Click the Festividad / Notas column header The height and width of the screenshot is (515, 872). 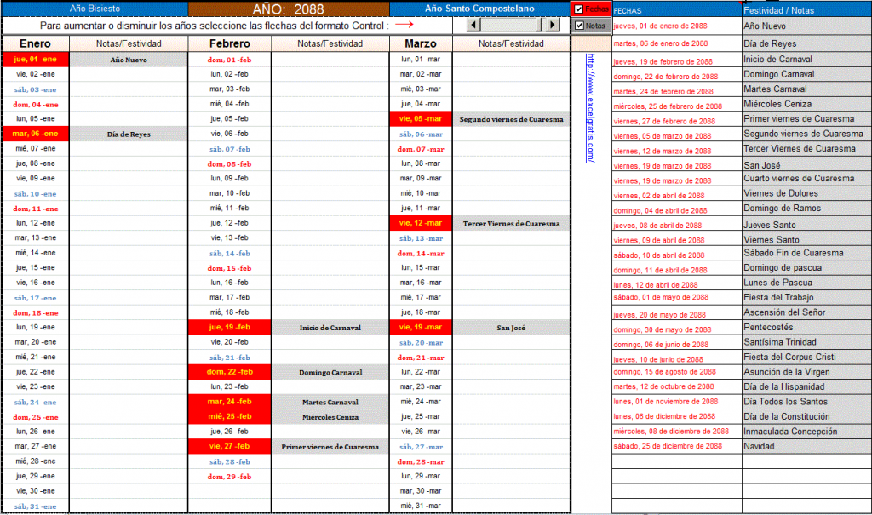806,10
